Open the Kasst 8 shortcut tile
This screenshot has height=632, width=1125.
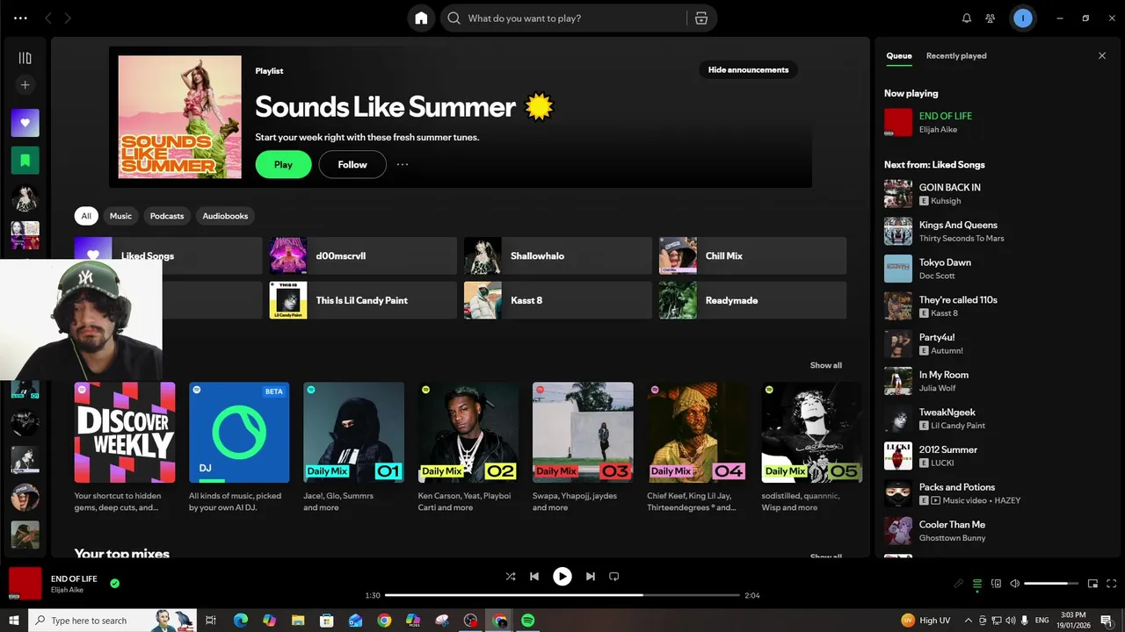(558, 300)
